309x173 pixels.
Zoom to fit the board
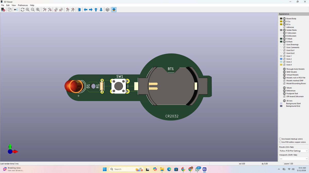pyautogui.click(x=38, y=9)
